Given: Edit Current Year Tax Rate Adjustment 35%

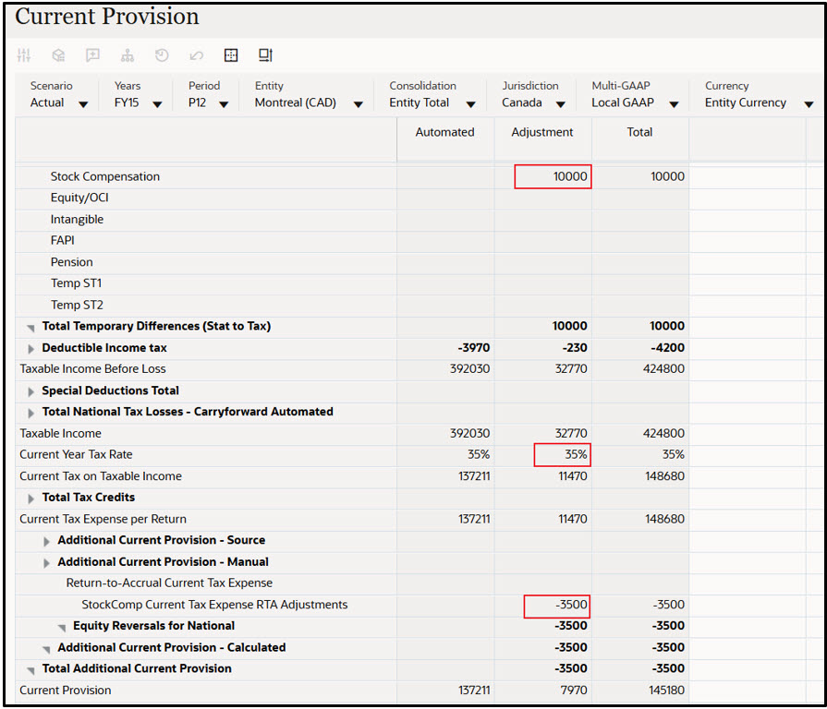Looking at the screenshot, I should [x=562, y=454].
